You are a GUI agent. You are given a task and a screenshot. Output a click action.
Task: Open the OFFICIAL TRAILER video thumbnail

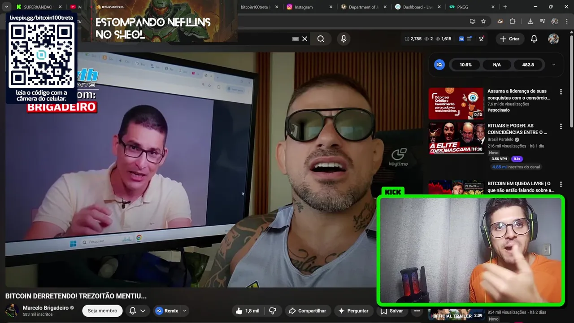click(x=456, y=314)
